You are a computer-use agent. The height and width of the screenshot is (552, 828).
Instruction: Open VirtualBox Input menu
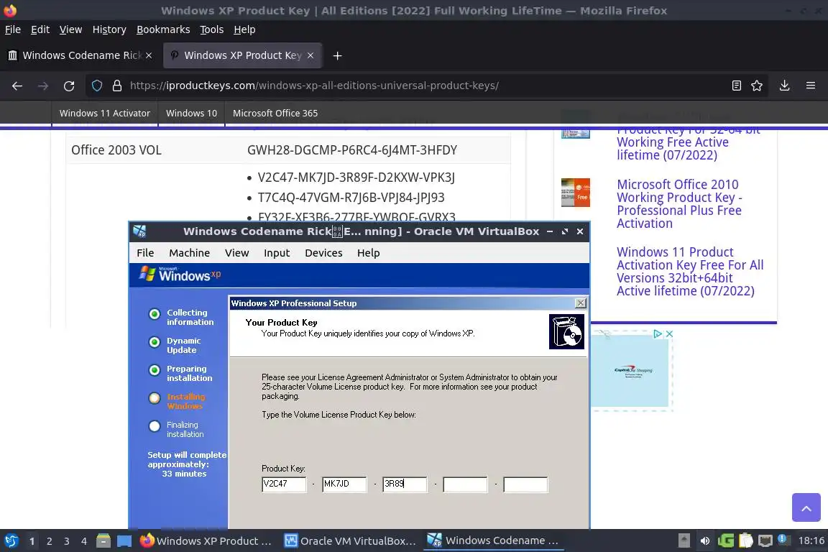pos(277,253)
